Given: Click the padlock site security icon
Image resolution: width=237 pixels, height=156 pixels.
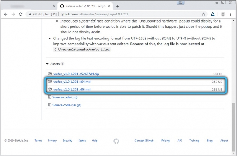Looking at the screenshot, I should (30, 14).
